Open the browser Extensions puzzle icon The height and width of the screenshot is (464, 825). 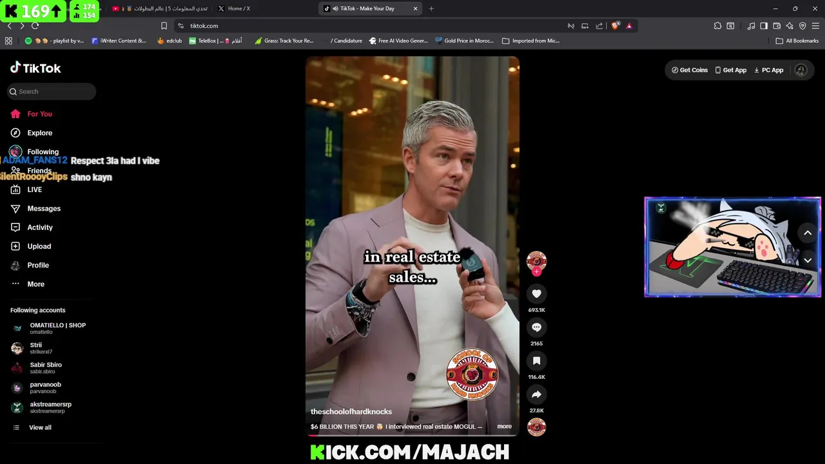[717, 26]
